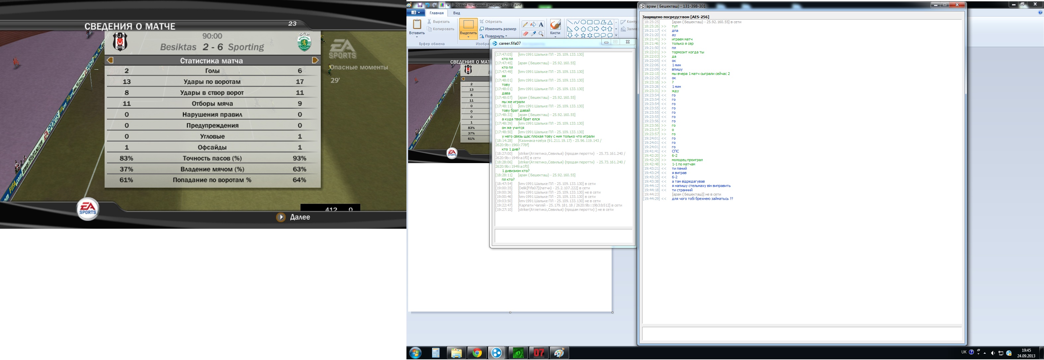This screenshot has height=360, width=1044.
Task: Click the Вставить paste clipboard icon
Action: pos(417,24)
